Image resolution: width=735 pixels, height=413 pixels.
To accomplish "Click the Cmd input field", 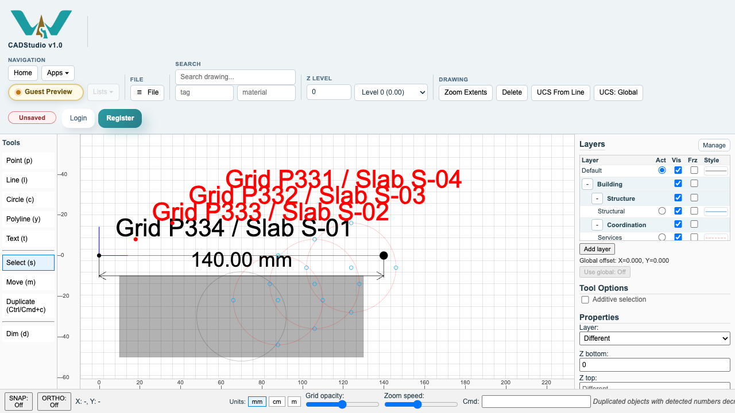I will click(x=536, y=402).
